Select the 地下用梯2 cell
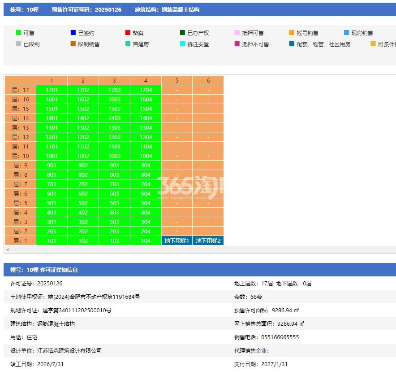Image resolution: width=396 pixels, height=376 pixels. (x=208, y=240)
